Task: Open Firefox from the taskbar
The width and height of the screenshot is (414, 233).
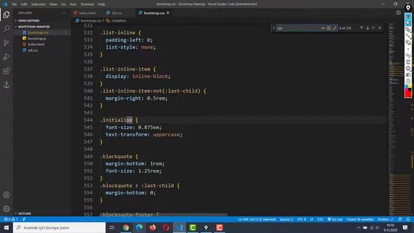Action: click(153, 227)
